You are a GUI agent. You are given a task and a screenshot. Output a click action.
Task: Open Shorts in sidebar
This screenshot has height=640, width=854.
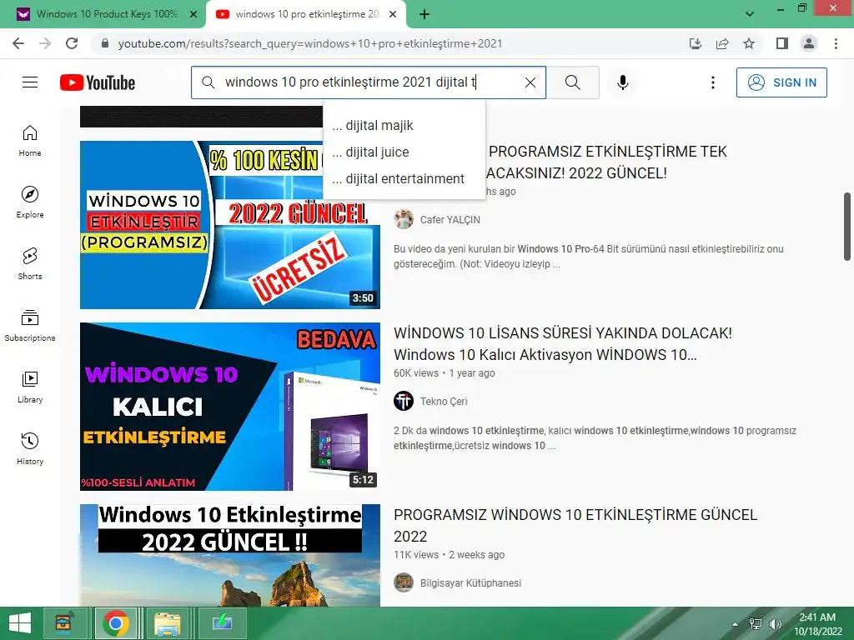(30, 264)
